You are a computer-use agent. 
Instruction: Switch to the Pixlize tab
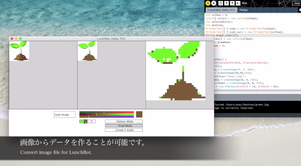(244, 10)
